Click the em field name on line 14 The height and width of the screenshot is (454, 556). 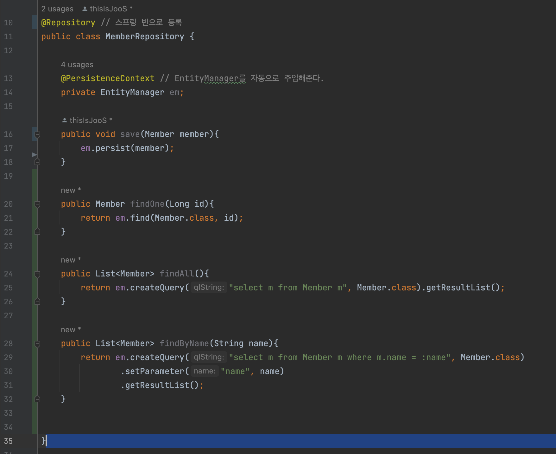coord(174,92)
